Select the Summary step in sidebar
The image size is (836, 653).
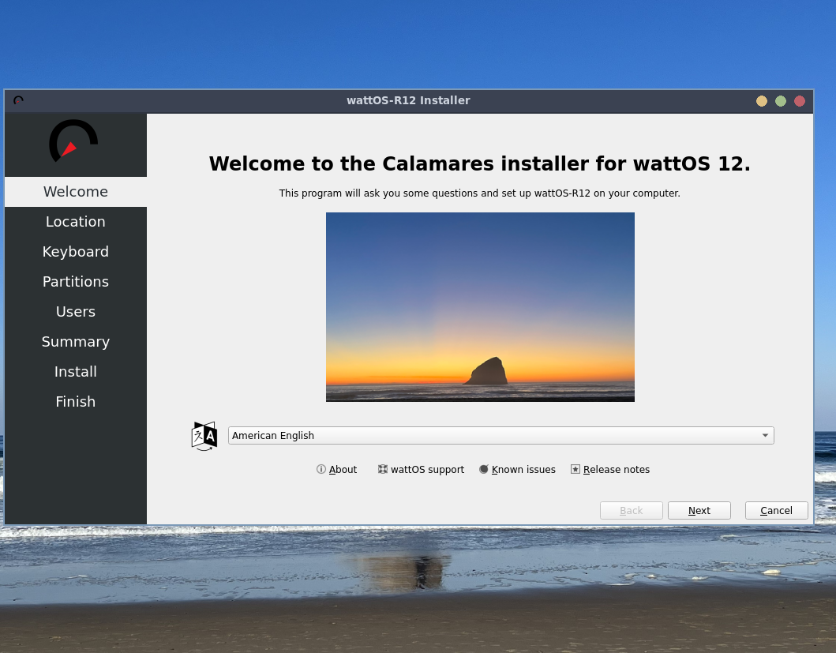[76, 341]
